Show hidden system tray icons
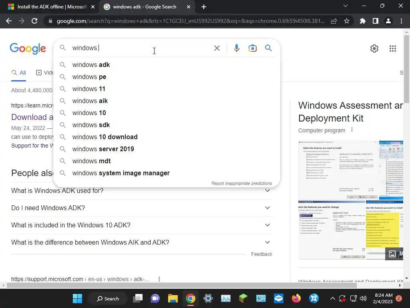 (332, 298)
